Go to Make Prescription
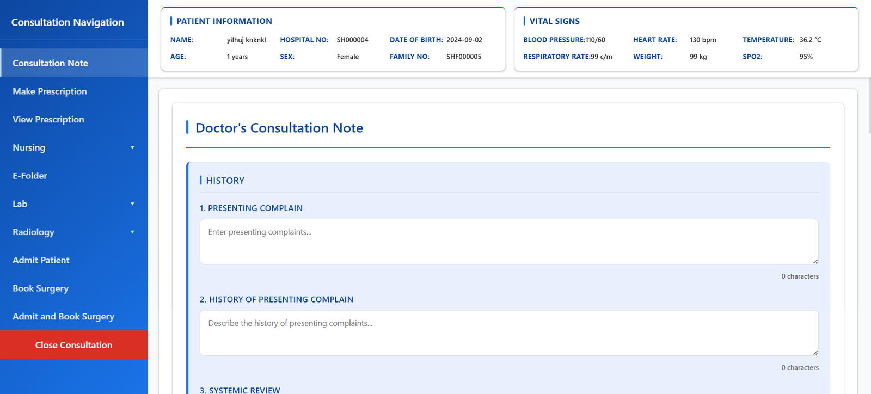Image resolution: width=871 pixels, height=394 pixels. pyautogui.click(x=50, y=91)
